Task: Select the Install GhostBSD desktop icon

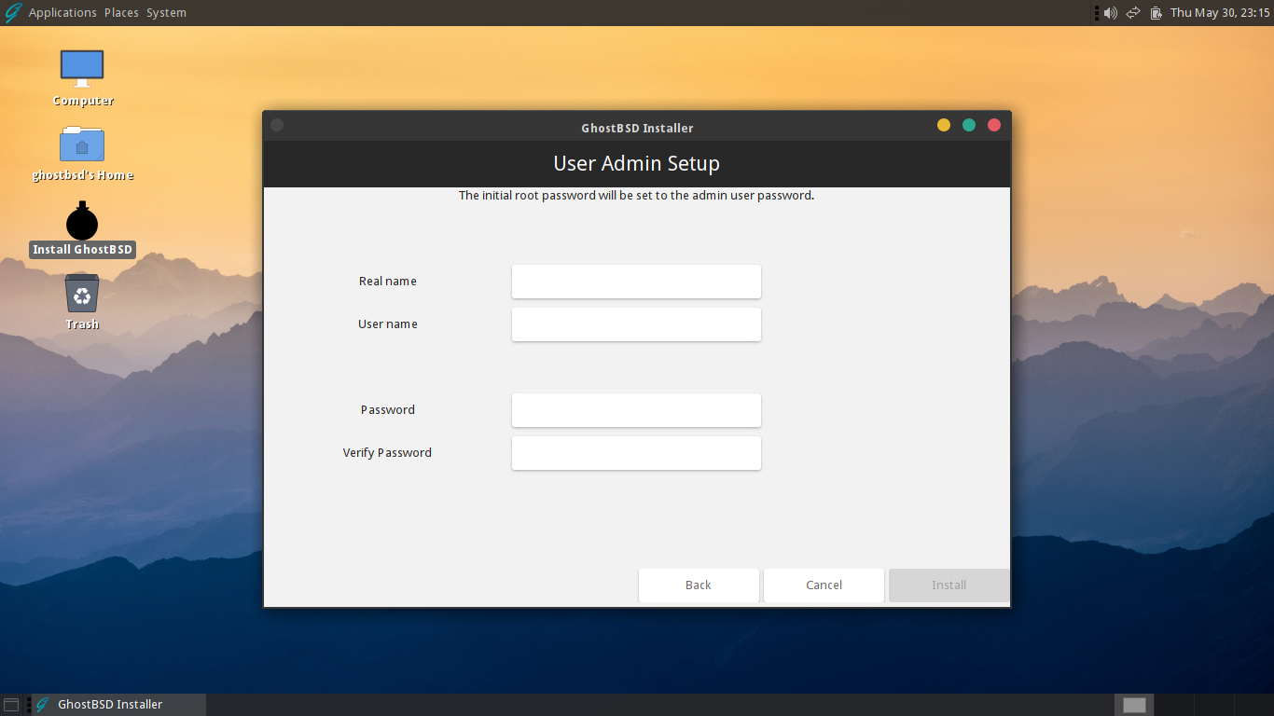Action: coord(82,229)
